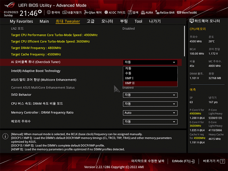Click the globe language icon
228x171 pixels.
pyautogui.click(x=49, y=12)
